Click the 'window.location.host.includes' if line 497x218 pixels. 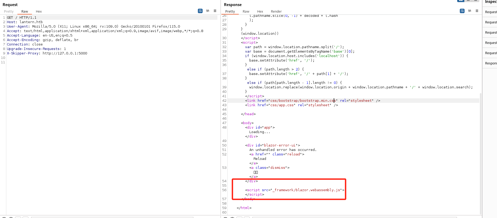[x=297, y=56]
